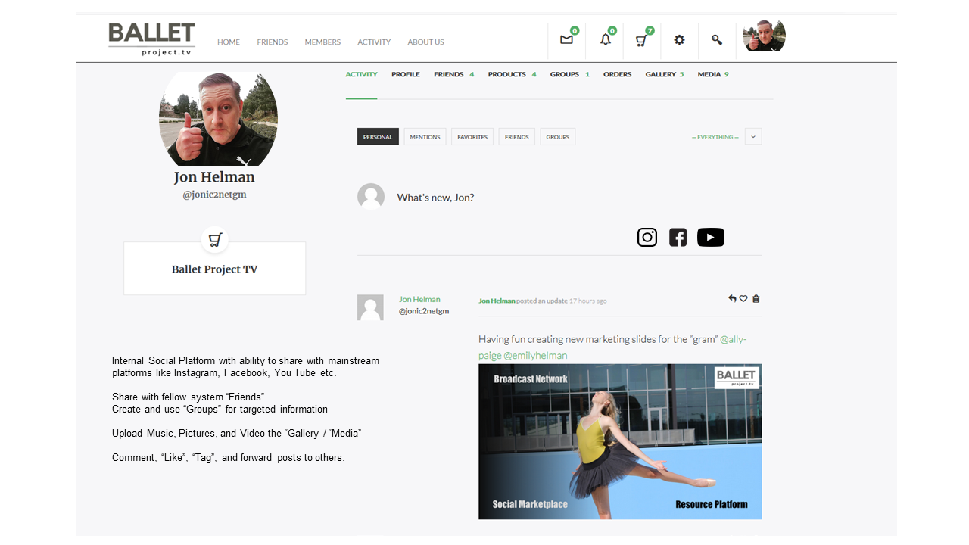The height and width of the screenshot is (545, 969).
Task: Delete the post with trash icon
Action: [756, 299]
